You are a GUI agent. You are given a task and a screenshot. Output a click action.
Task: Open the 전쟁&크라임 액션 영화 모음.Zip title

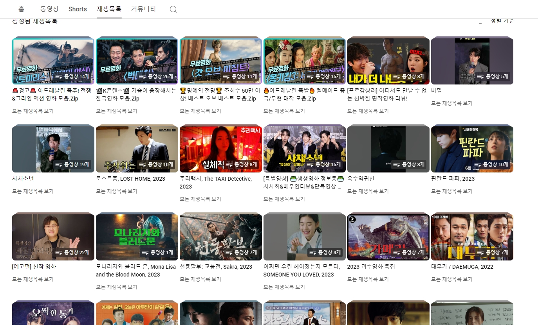click(51, 95)
